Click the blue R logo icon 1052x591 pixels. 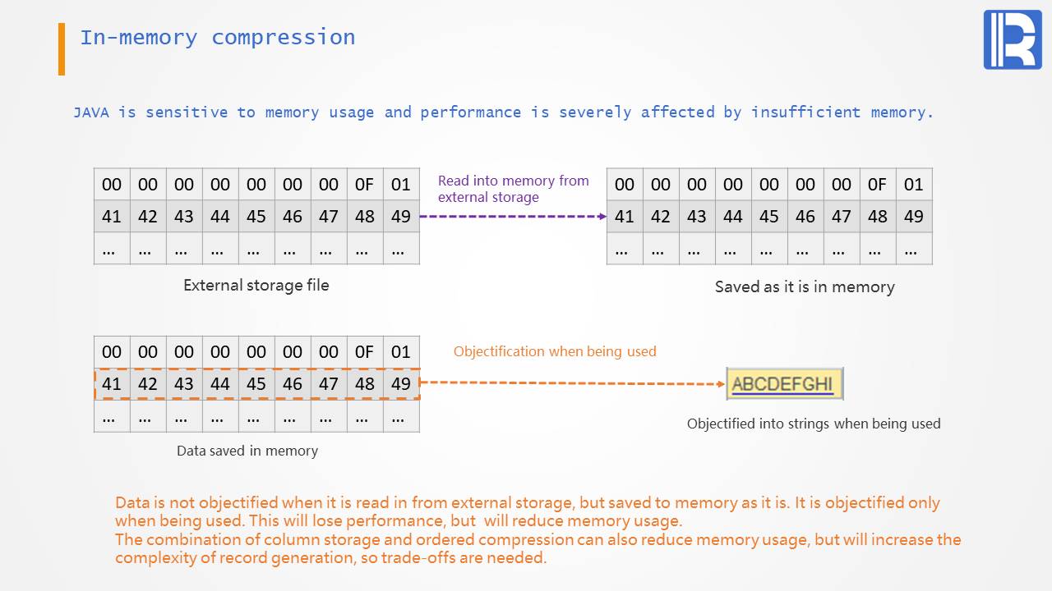(x=1012, y=39)
